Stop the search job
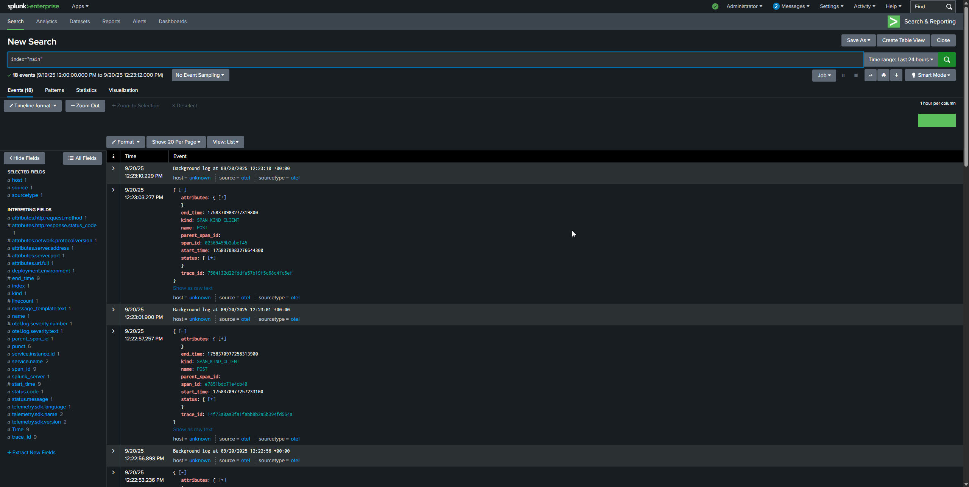 856,75
